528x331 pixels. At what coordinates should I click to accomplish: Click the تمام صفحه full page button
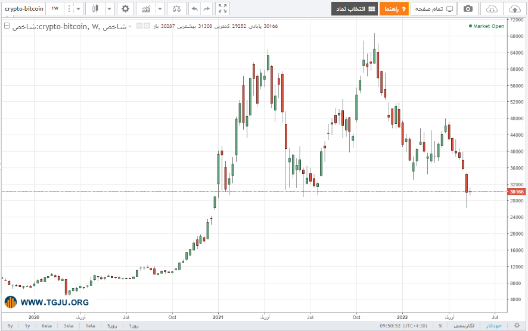click(x=433, y=9)
